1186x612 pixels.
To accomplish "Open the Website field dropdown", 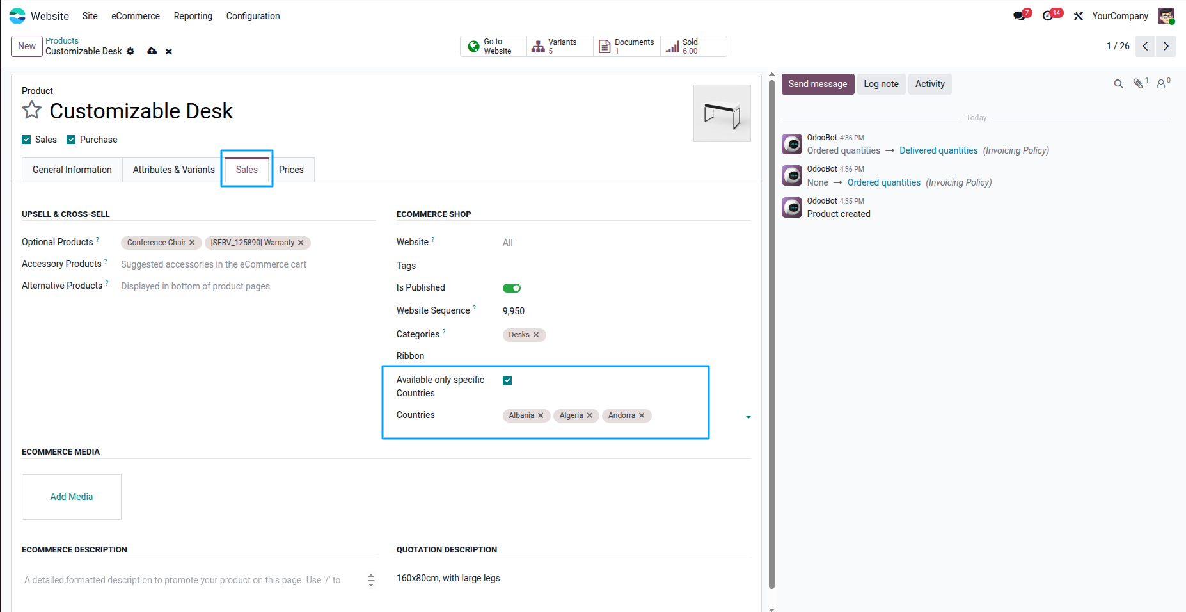I will pos(627,243).
